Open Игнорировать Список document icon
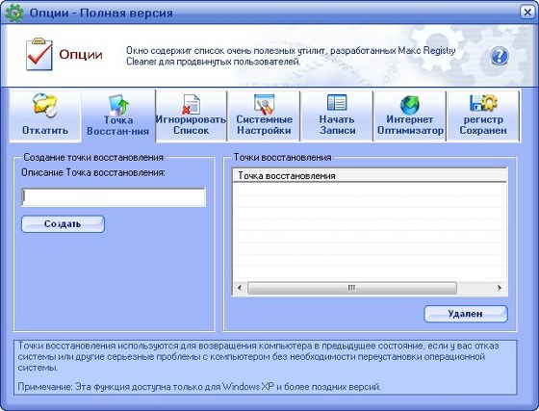539x411 pixels. 192,104
